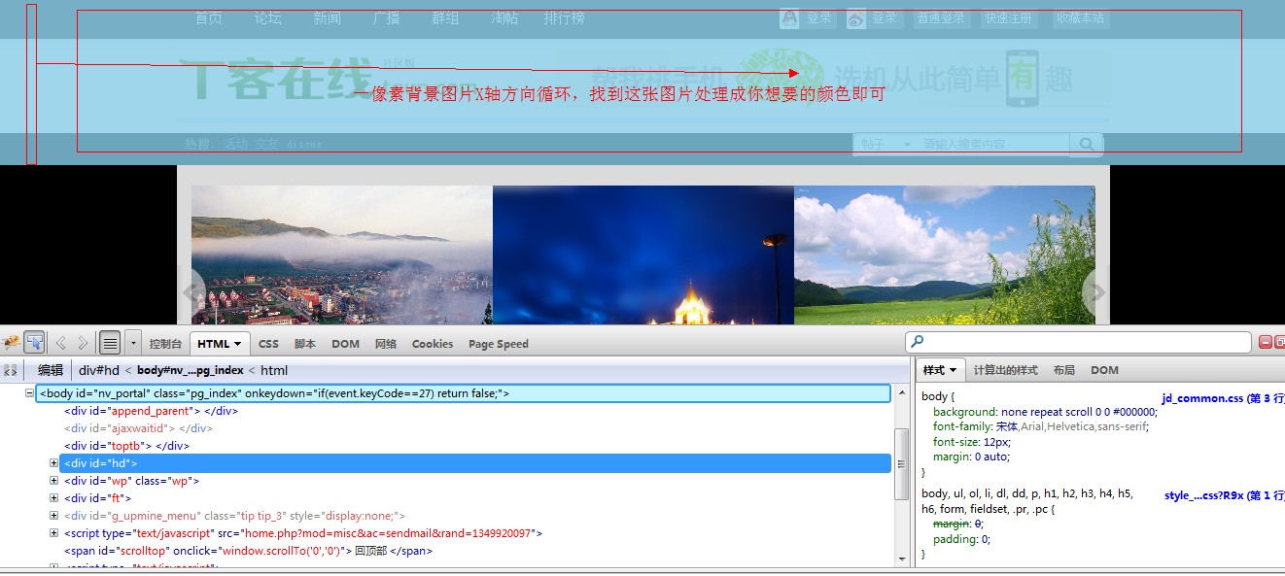The height and width of the screenshot is (576, 1285).
Task: Click the QQ penguin login icon
Action: [789, 18]
